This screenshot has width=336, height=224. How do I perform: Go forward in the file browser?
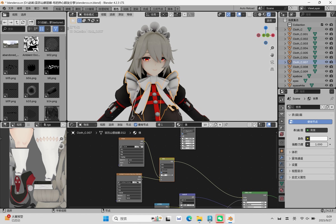pos(11,22)
